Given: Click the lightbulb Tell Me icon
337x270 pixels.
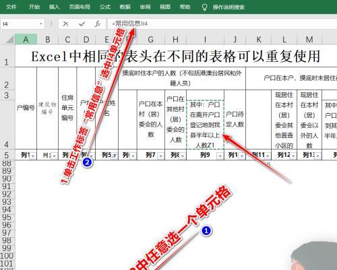Looking at the screenshot, I should click(204, 7).
